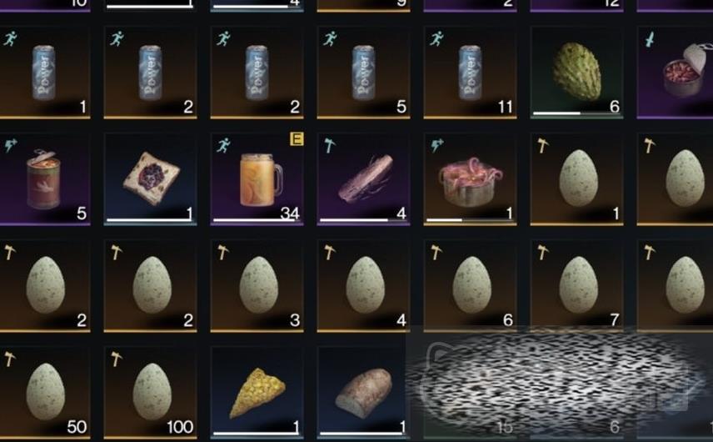
Task: Select the jam toast item
Action: 151,179
